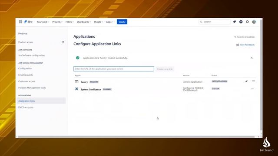278x156 pixels.
Task: Open the notifications bell icon
Action: (x=235, y=22)
